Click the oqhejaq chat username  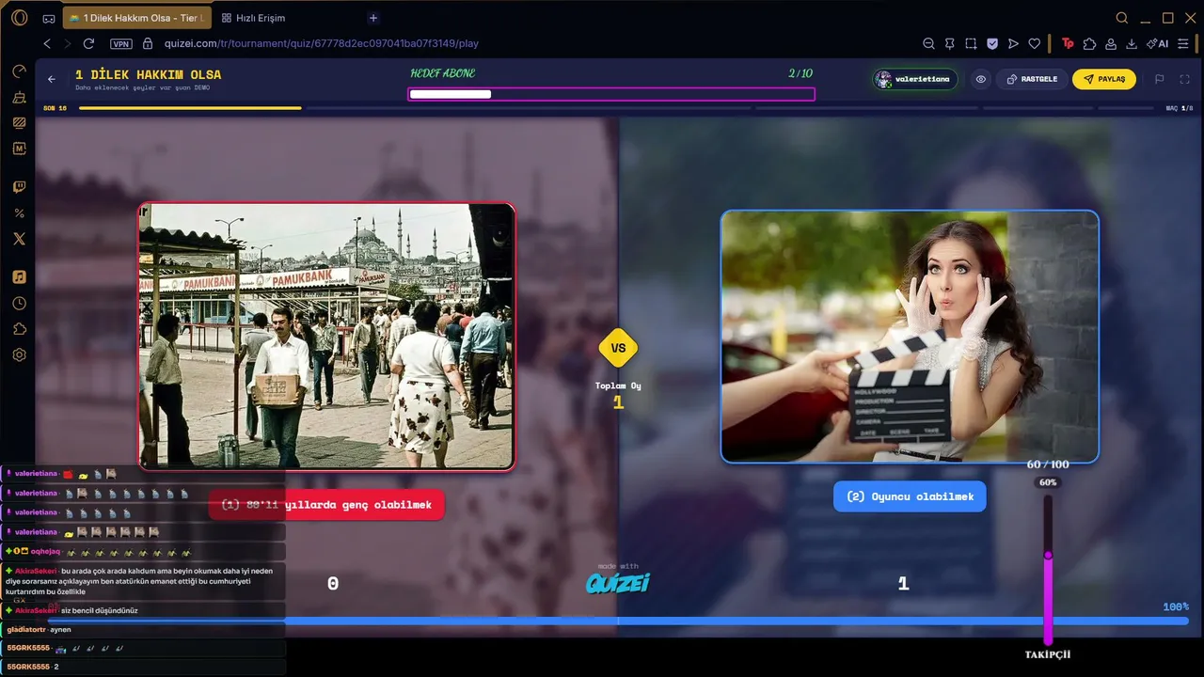(45, 552)
